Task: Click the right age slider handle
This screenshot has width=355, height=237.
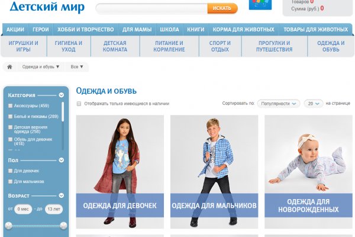Action: tap(63, 225)
